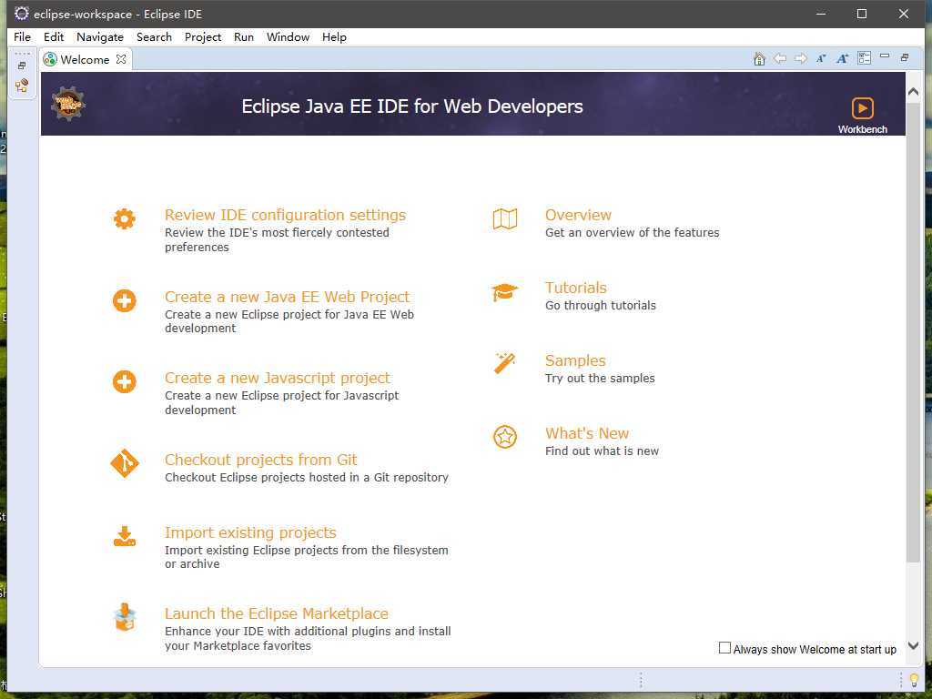Open Review IDE configuration settings link
Screen dimensions: 932x699
click(x=285, y=215)
